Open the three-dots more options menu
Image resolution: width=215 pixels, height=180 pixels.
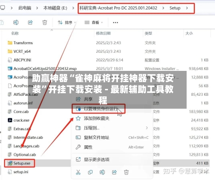point(115,22)
